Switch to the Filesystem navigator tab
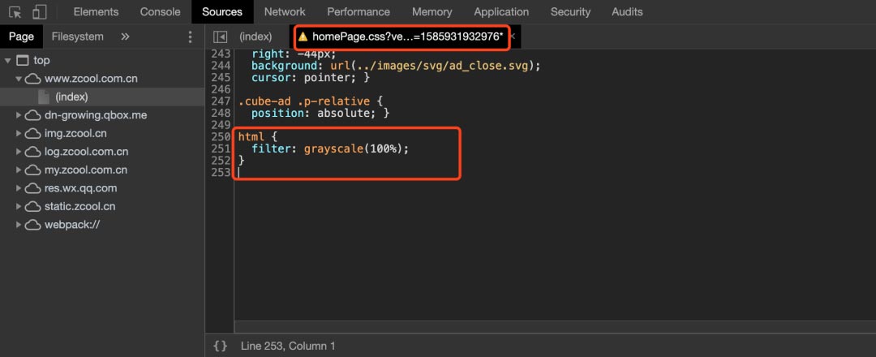876x357 pixels. [78, 37]
